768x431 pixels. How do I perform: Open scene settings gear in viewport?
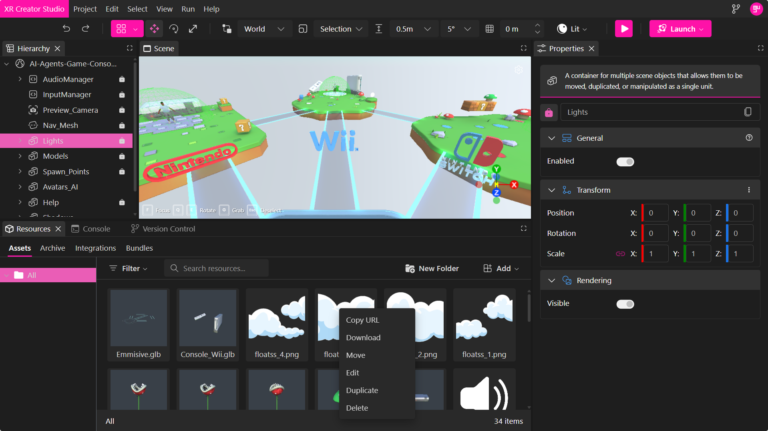519,70
